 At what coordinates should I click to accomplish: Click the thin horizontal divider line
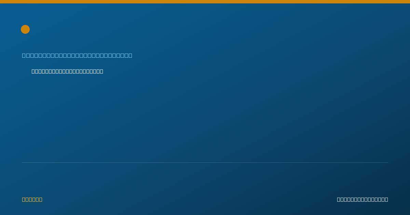[205, 162]
